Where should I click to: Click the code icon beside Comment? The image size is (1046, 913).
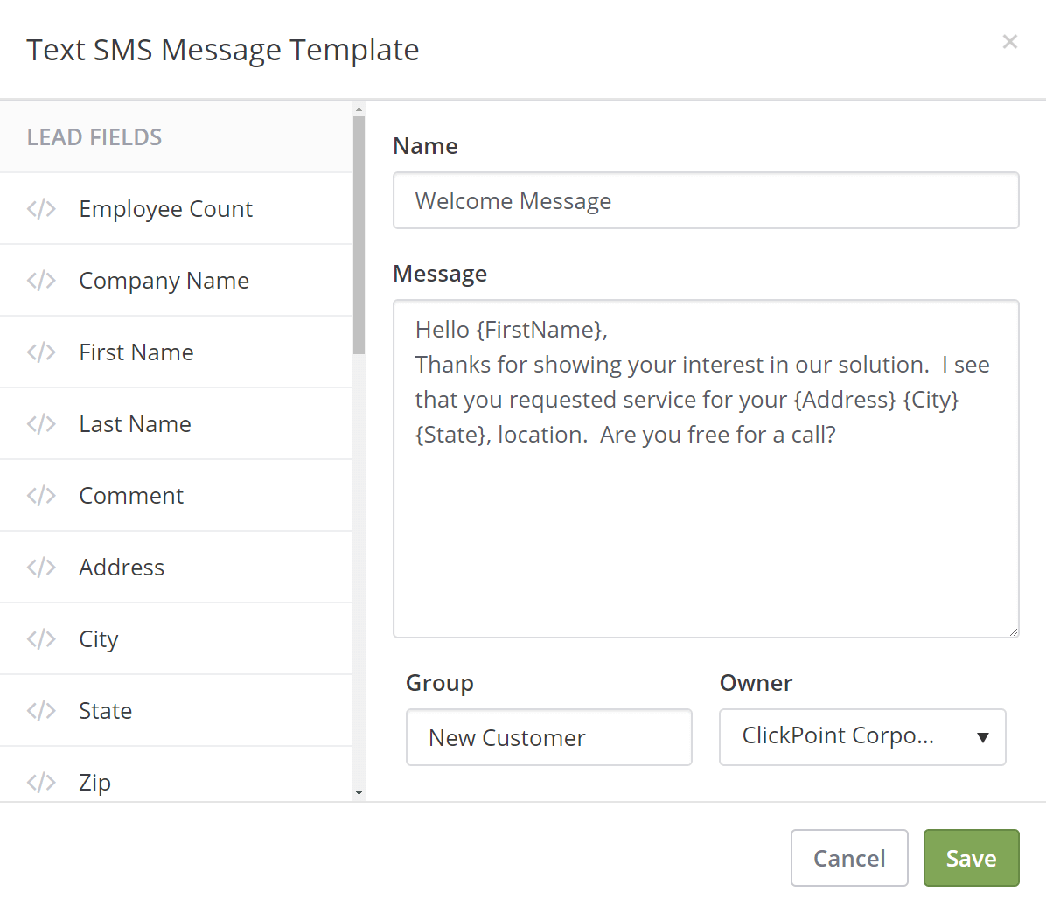point(41,496)
